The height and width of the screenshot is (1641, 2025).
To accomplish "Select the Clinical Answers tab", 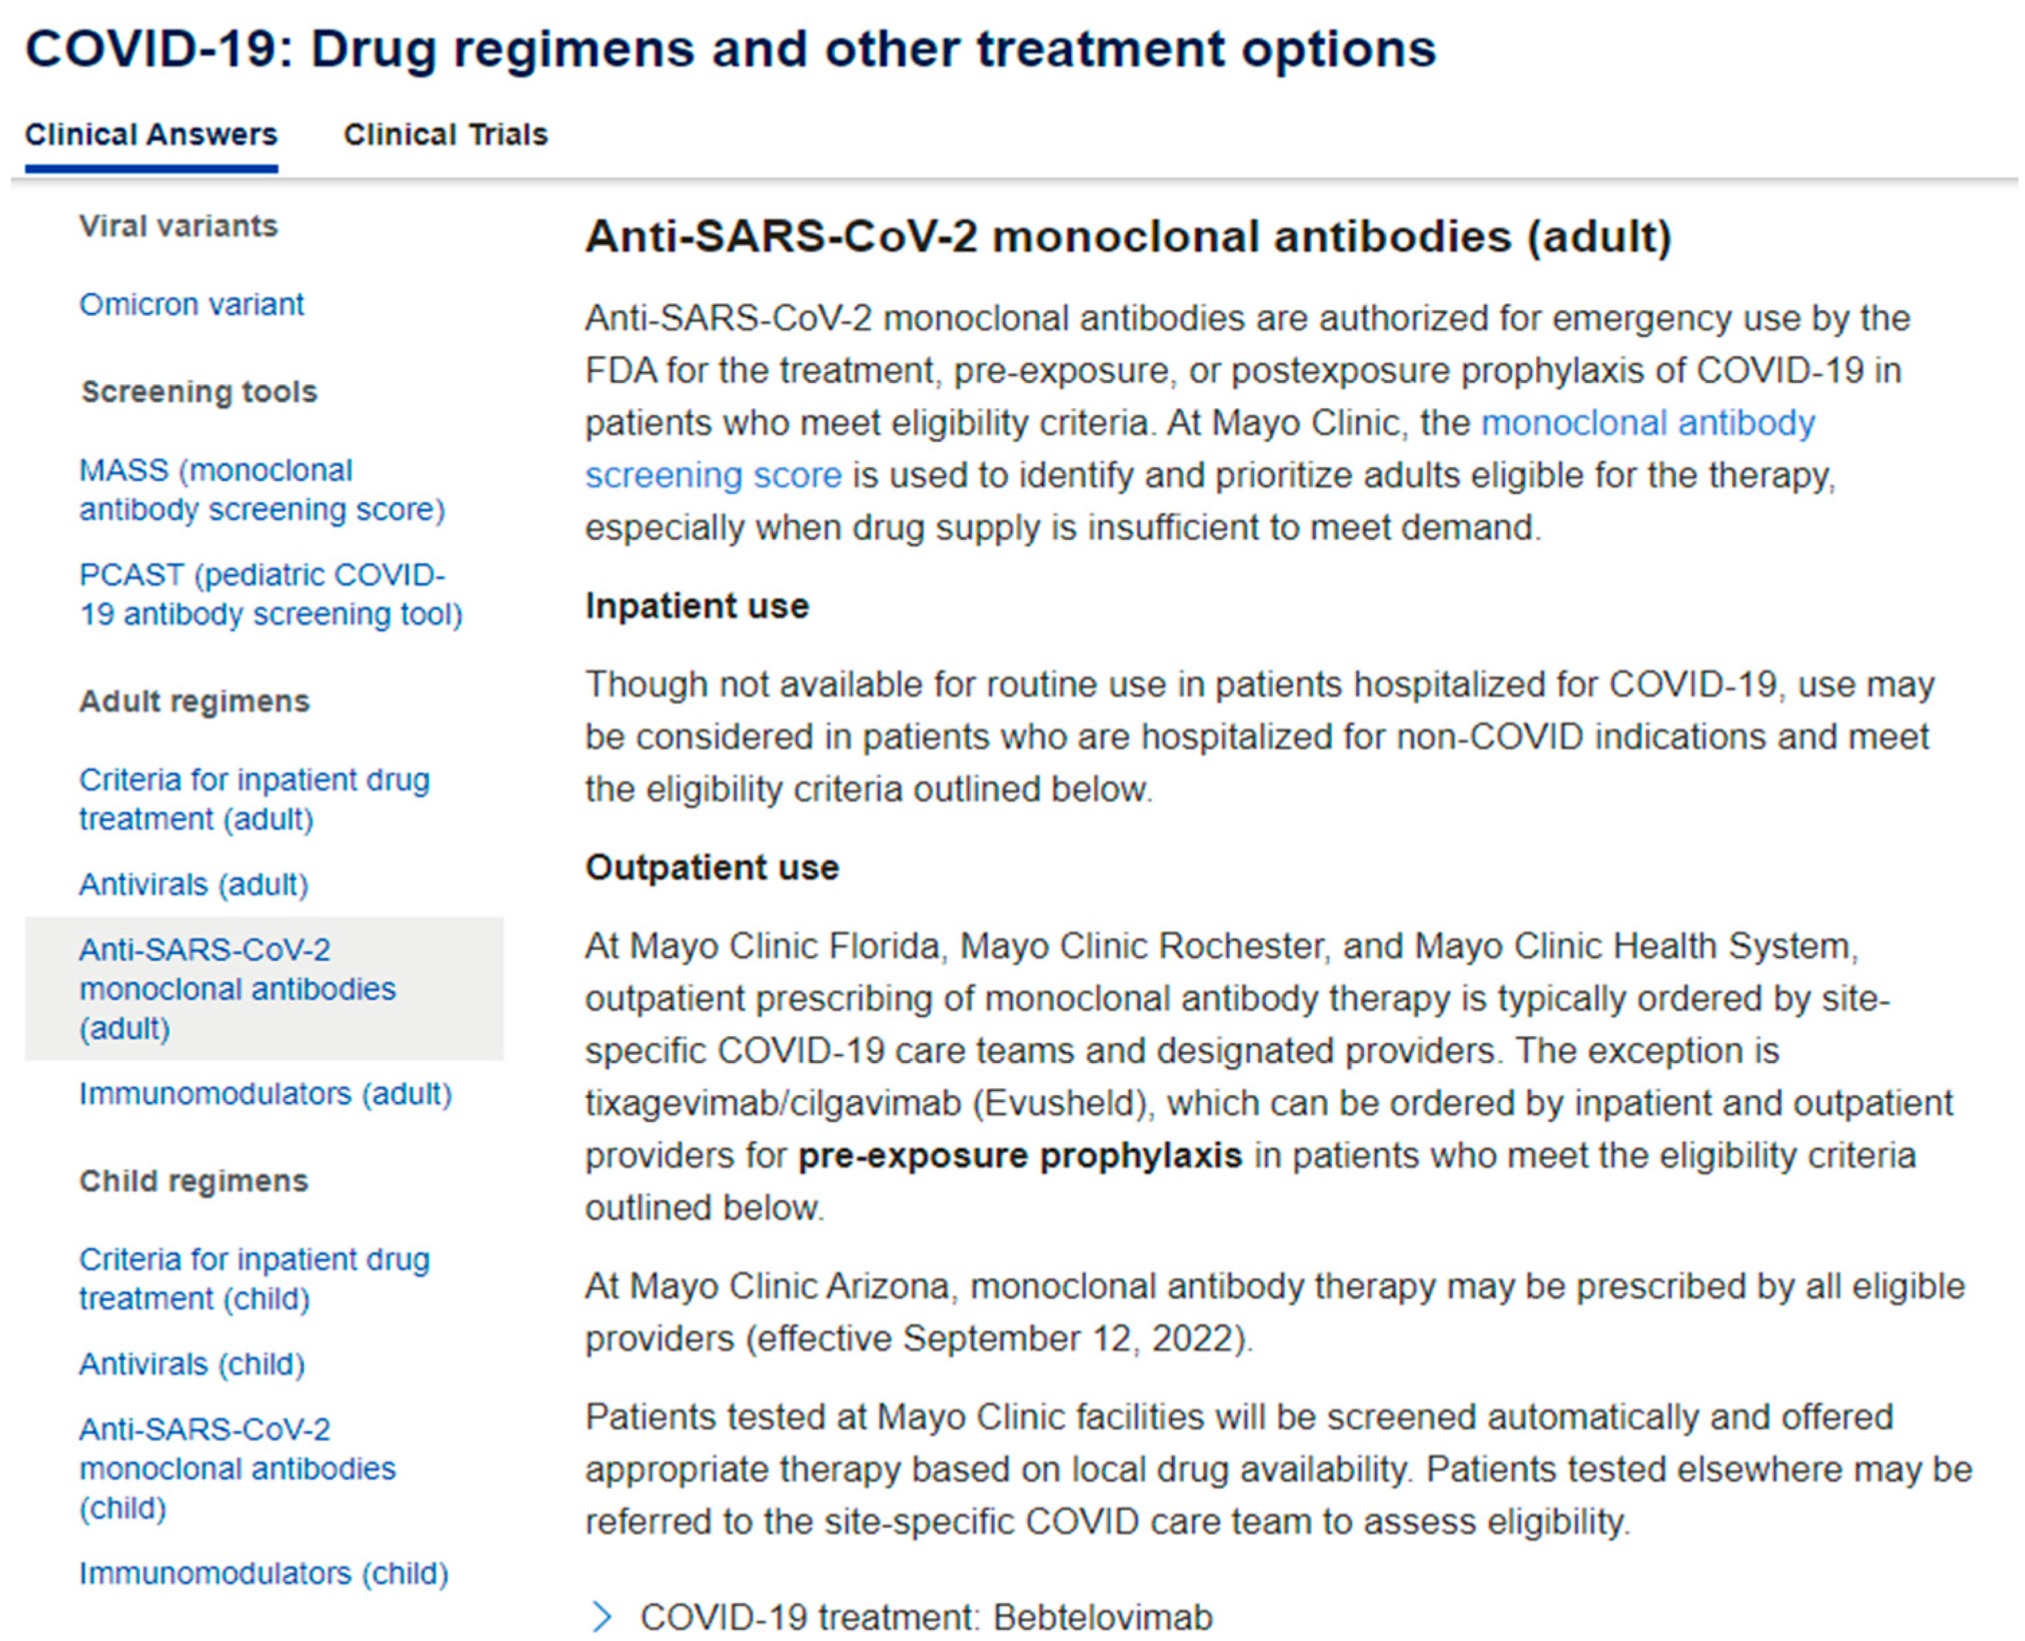I will 151,134.
